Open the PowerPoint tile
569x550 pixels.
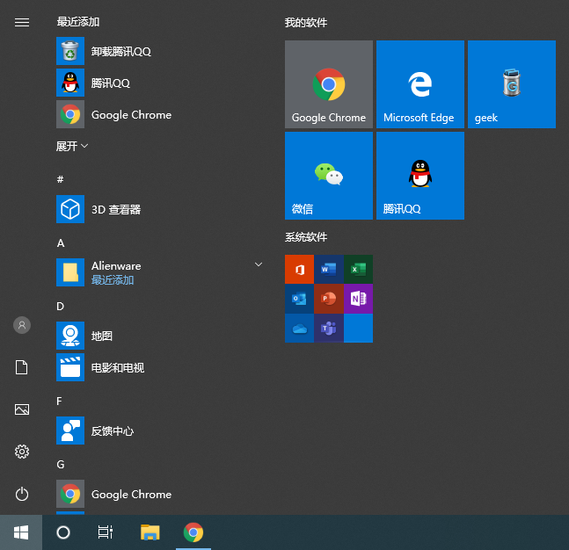coord(329,299)
